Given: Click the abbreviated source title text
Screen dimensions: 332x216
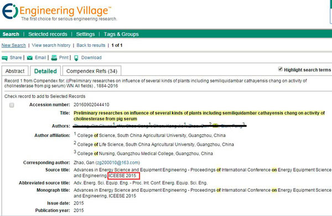Looking at the screenshot, I should click(x=141, y=183).
